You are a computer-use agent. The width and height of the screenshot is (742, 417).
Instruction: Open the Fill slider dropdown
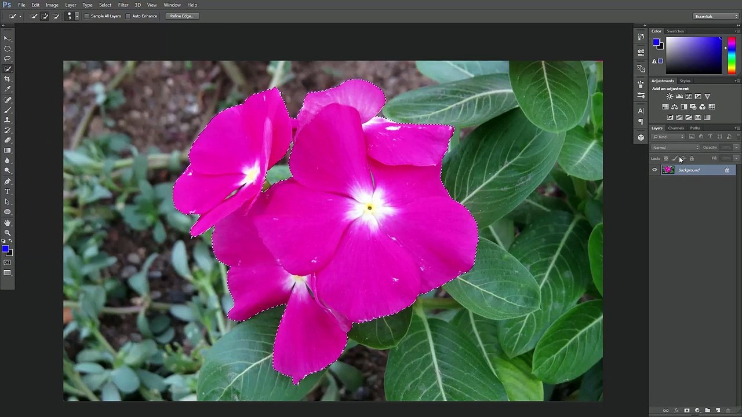click(736, 158)
